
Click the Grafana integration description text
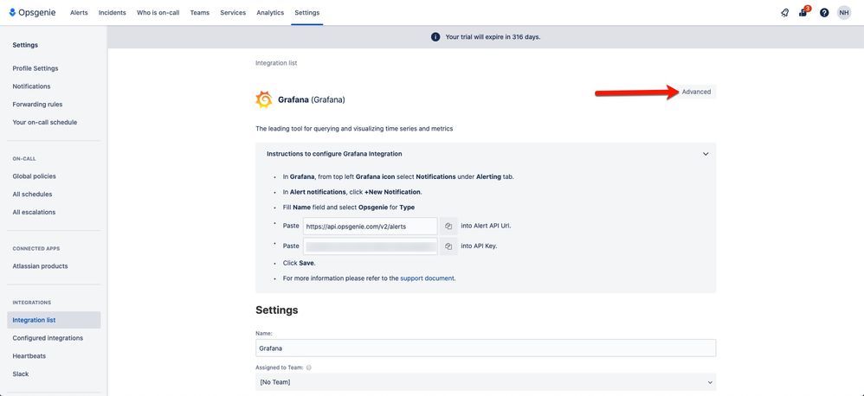click(x=354, y=129)
